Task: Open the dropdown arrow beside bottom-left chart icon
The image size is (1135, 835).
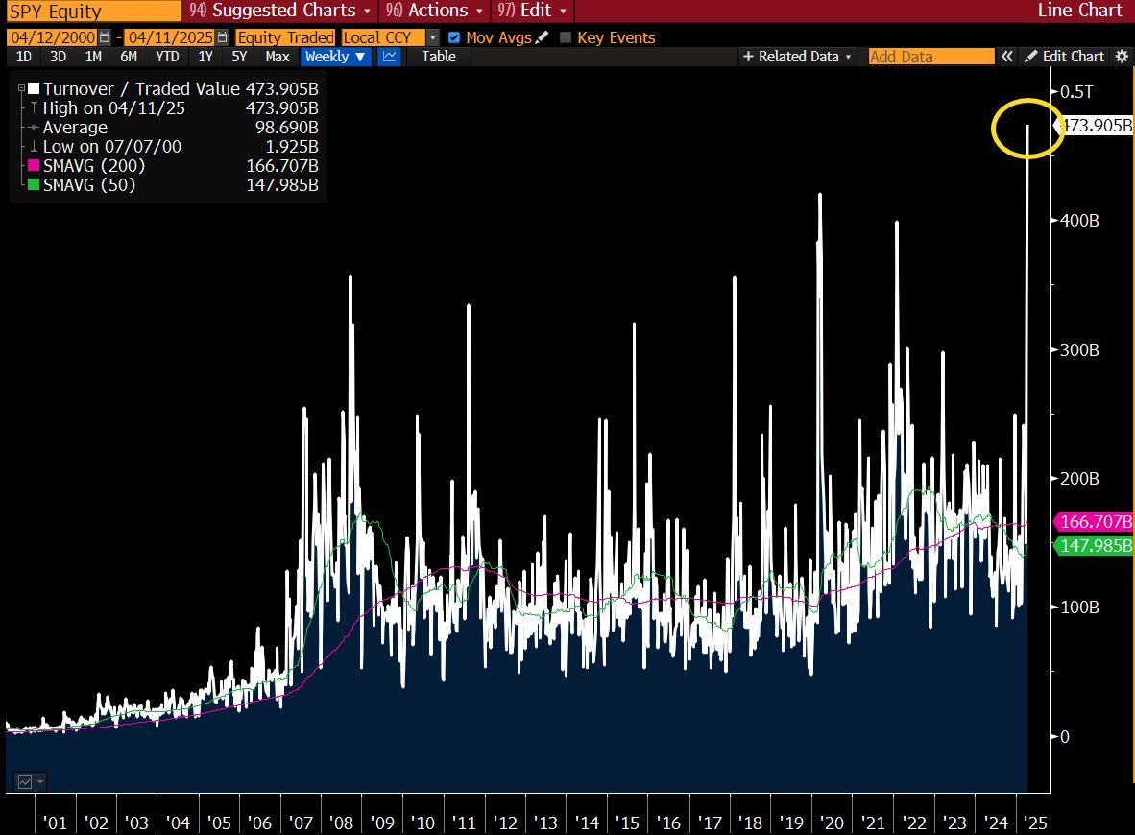Action: click(40, 782)
